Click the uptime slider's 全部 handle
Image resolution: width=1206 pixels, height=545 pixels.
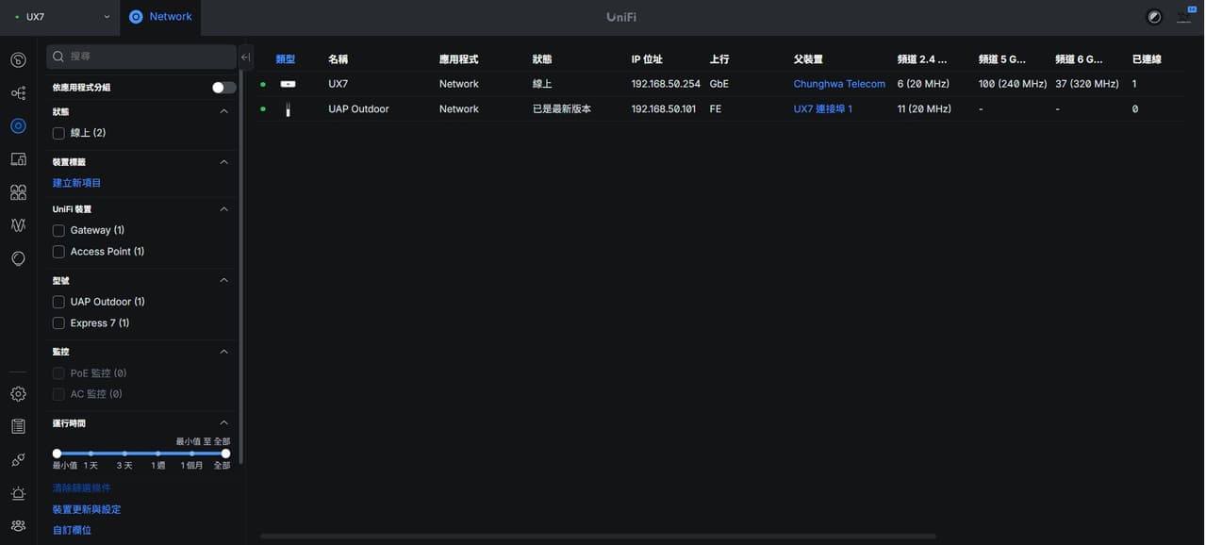225,454
